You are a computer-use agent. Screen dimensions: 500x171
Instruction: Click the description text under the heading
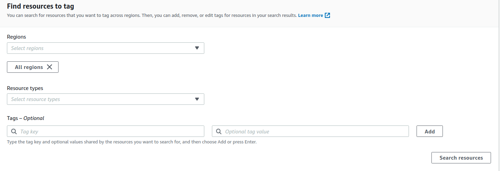tap(152, 16)
